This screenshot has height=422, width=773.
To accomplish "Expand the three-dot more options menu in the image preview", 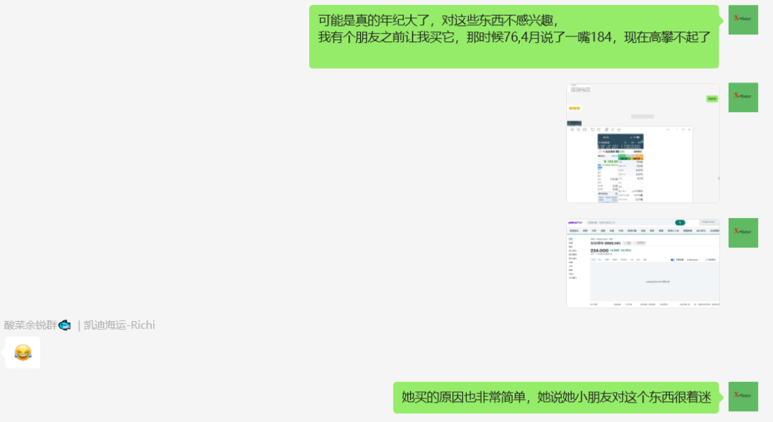I will pyautogui.click(x=667, y=129).
